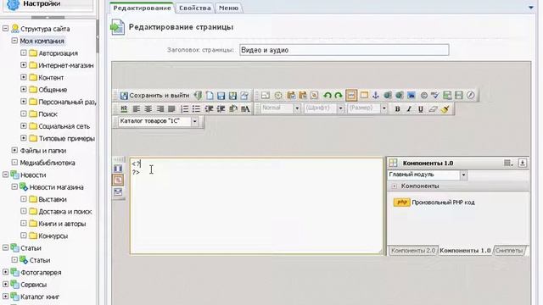Open Файлы и папки item
This screenshot has width=543, height=305.
coord(43,151)
